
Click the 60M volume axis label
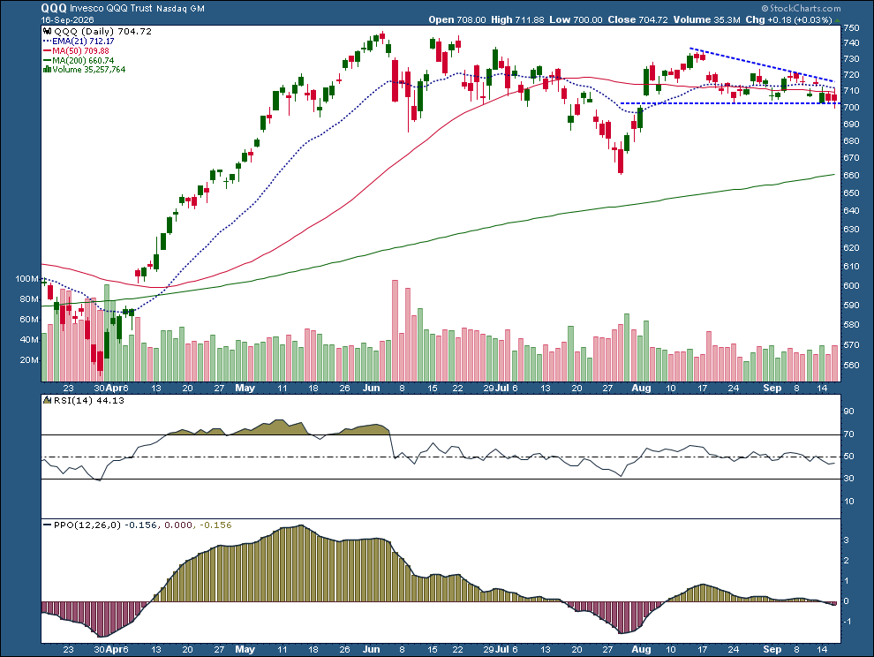29,320
